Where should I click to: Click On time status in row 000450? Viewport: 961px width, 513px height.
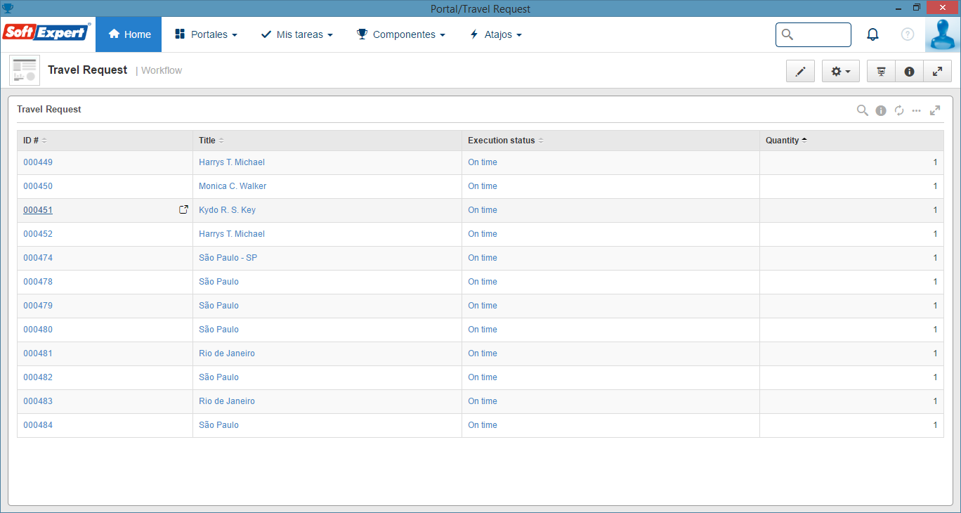pos(483,186)
